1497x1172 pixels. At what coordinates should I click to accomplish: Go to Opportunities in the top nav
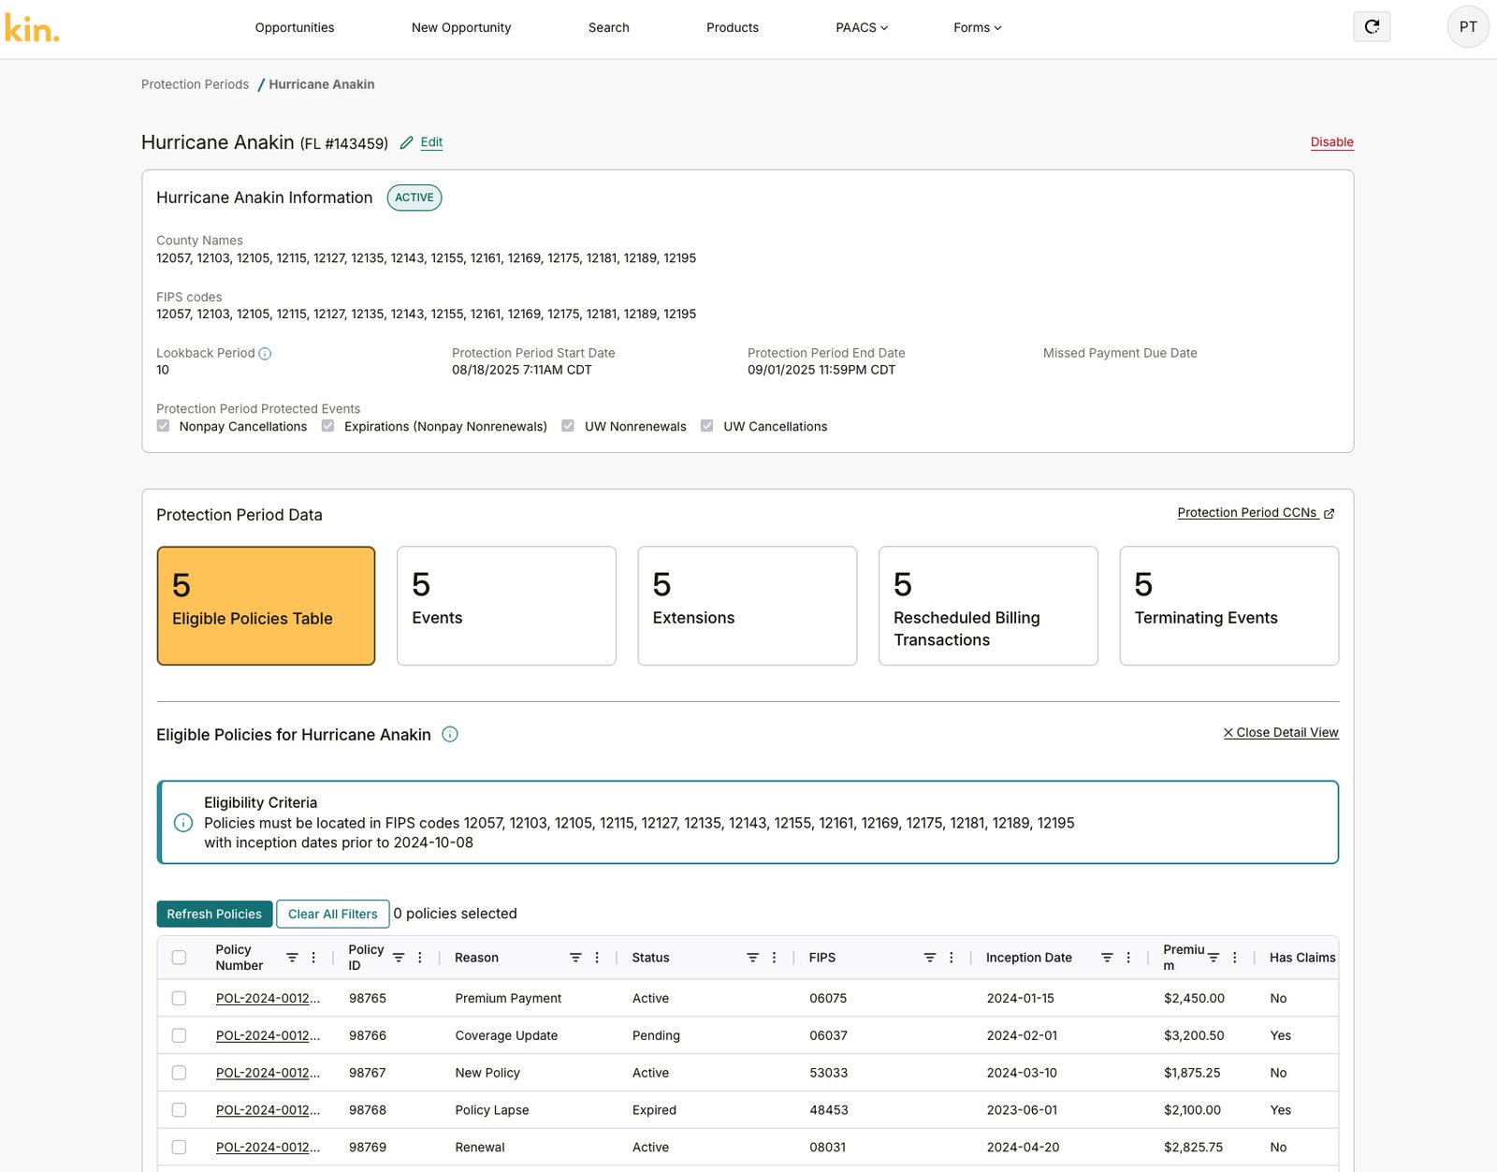point(295,28)
